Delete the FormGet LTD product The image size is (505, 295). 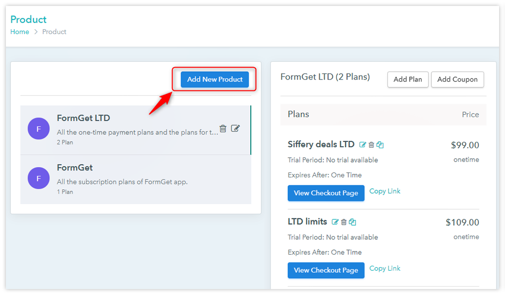[223, 128]
